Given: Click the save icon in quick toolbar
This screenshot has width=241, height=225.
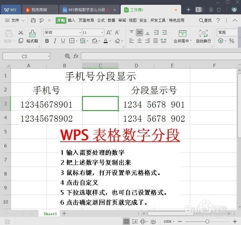Looking at the screenshot, I should 33,20.
